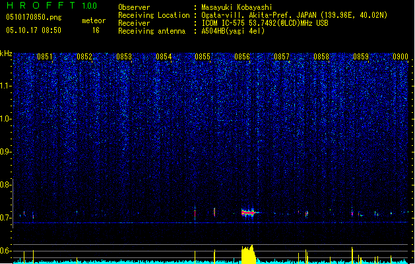Click the Receiving antenna label

152,31
